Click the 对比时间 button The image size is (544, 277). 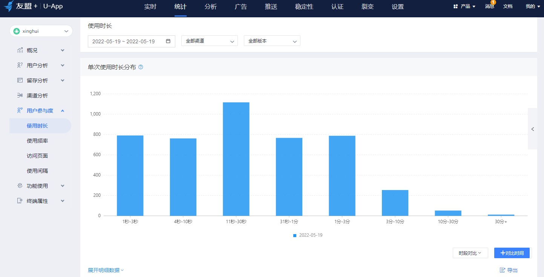(512, 253)
